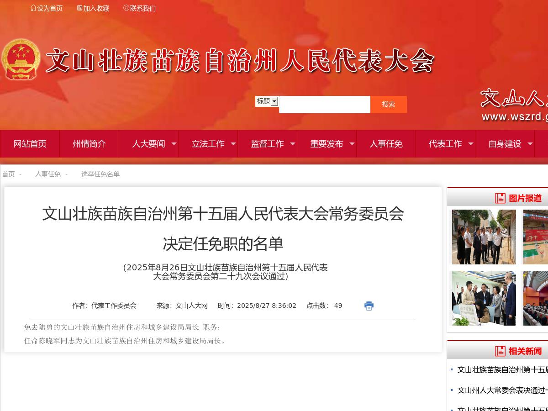Image resolution: width=548 pixels, height=411 pixels.
Task: Click the 首页 breadcrumb link
Action: point(7,174)
